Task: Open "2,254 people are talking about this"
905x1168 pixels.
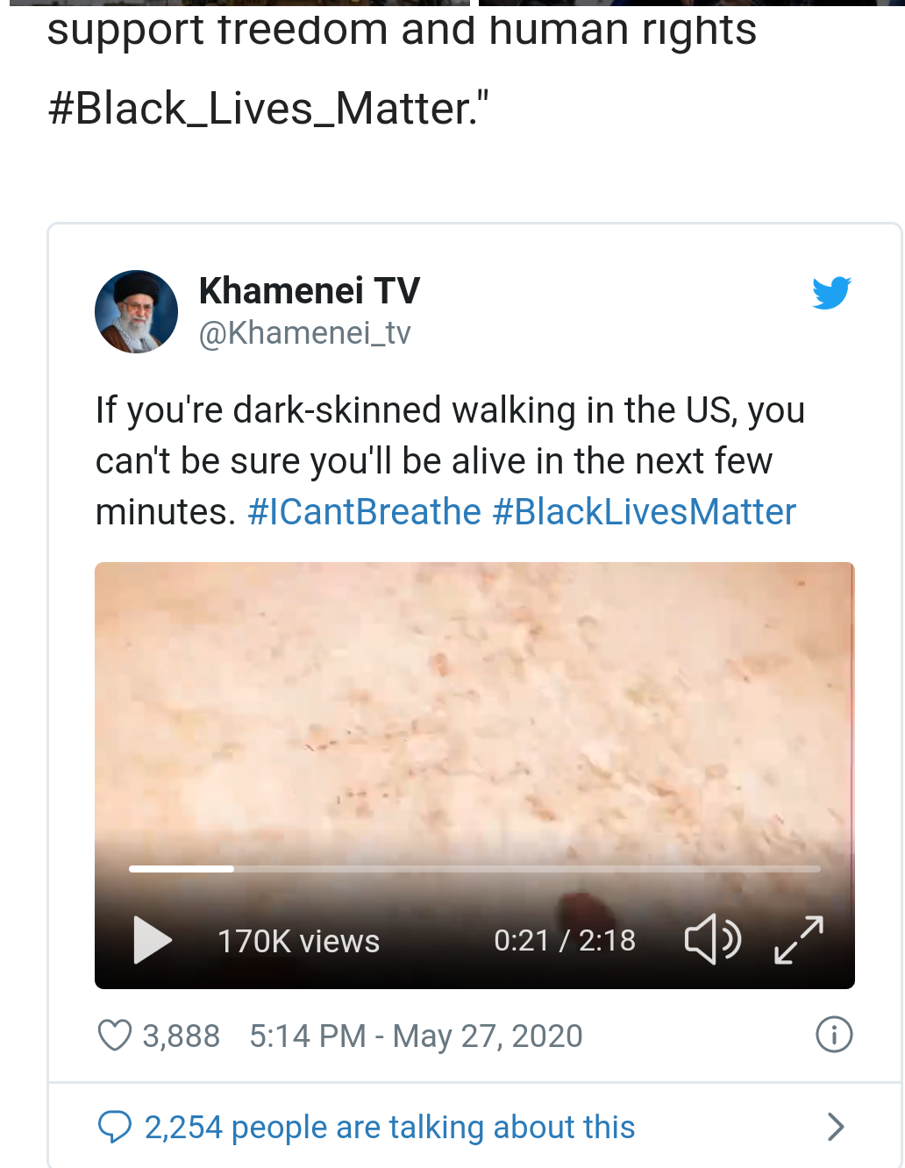Action: (389, 1127)
